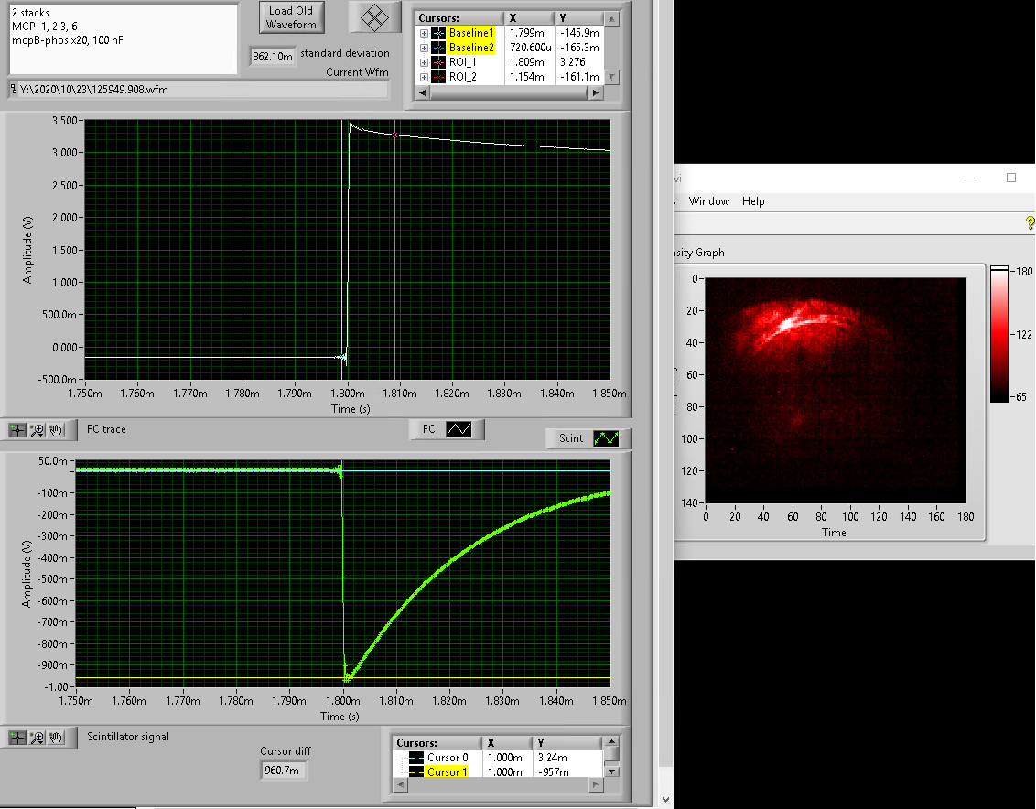The image size is (1036, 809).
Task: Select pan hand tool for FC trace
Action: 56,429
